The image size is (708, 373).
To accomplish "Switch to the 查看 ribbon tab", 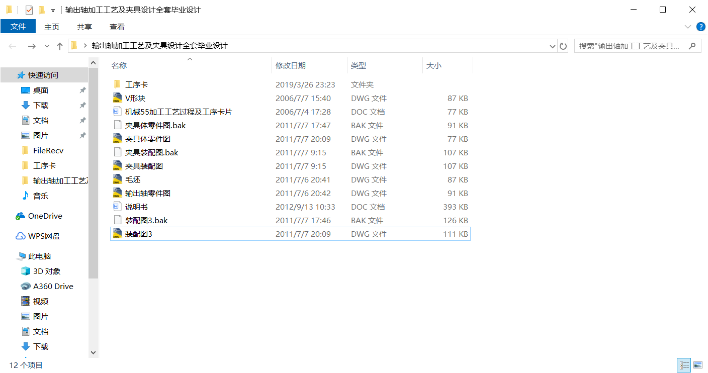I will point(117,27).
